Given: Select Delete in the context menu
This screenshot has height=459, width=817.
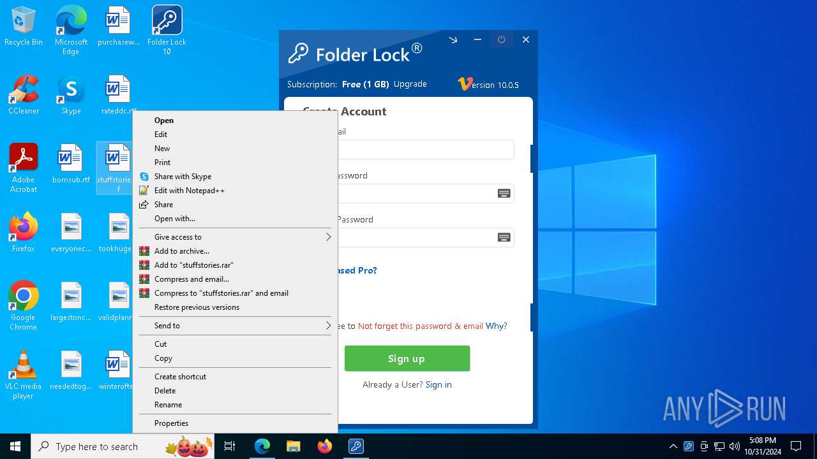Looking at the screenshot, I should [x=235, y=391].
